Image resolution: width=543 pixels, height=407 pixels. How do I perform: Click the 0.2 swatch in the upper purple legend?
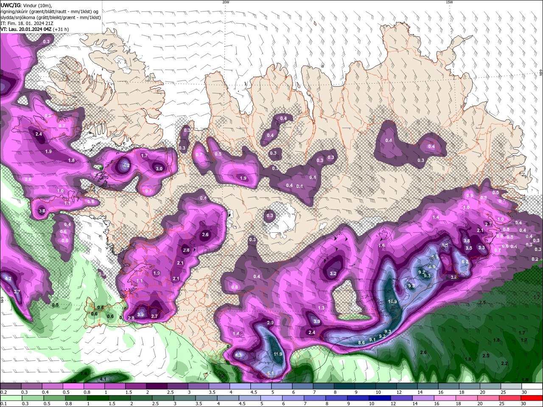[11, 387]
